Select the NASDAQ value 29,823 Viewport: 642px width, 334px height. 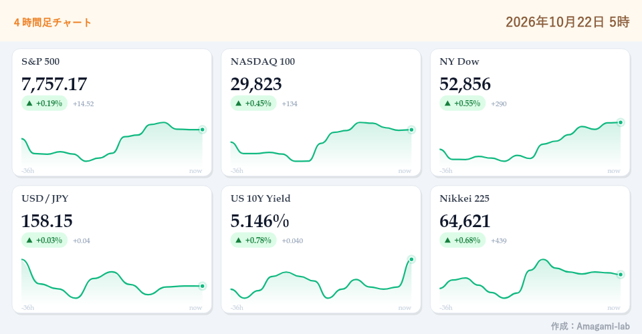click(256, 84)
